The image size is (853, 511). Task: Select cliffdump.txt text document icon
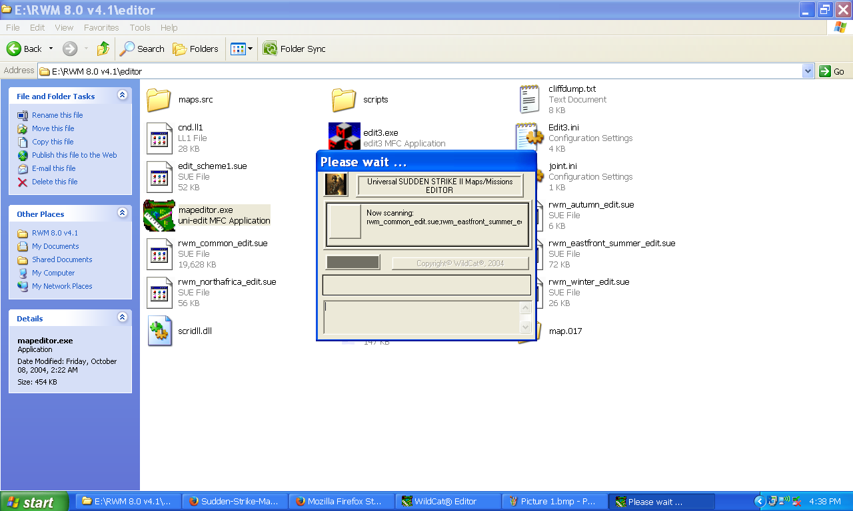(530, 99)
